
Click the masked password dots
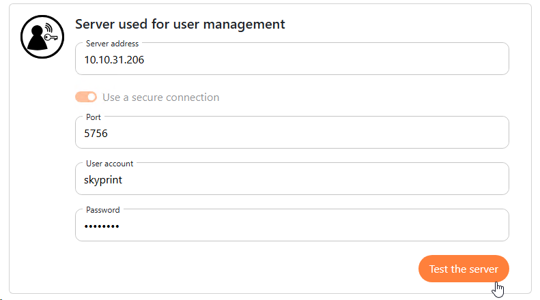(x=101, y=226)
